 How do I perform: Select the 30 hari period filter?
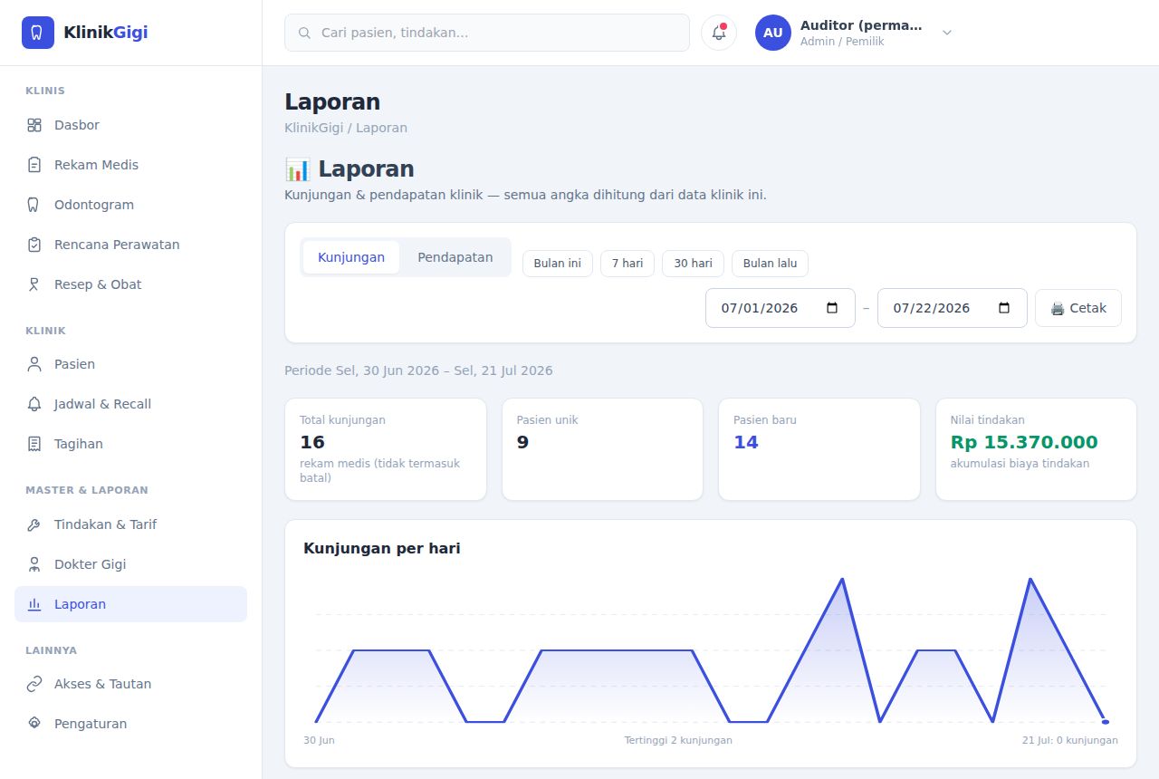tap(694, 264)
